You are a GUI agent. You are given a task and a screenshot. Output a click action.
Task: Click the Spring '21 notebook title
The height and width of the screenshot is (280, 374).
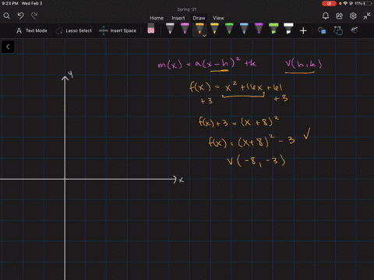click(x=187, y=9)
